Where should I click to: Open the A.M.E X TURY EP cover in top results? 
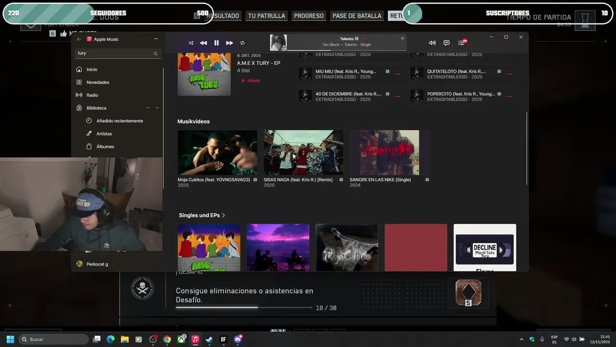204,74
